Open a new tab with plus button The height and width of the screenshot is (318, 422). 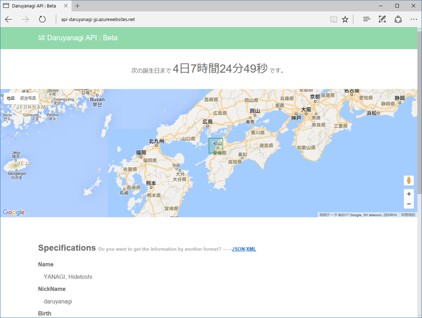click(x=77, y=6)
